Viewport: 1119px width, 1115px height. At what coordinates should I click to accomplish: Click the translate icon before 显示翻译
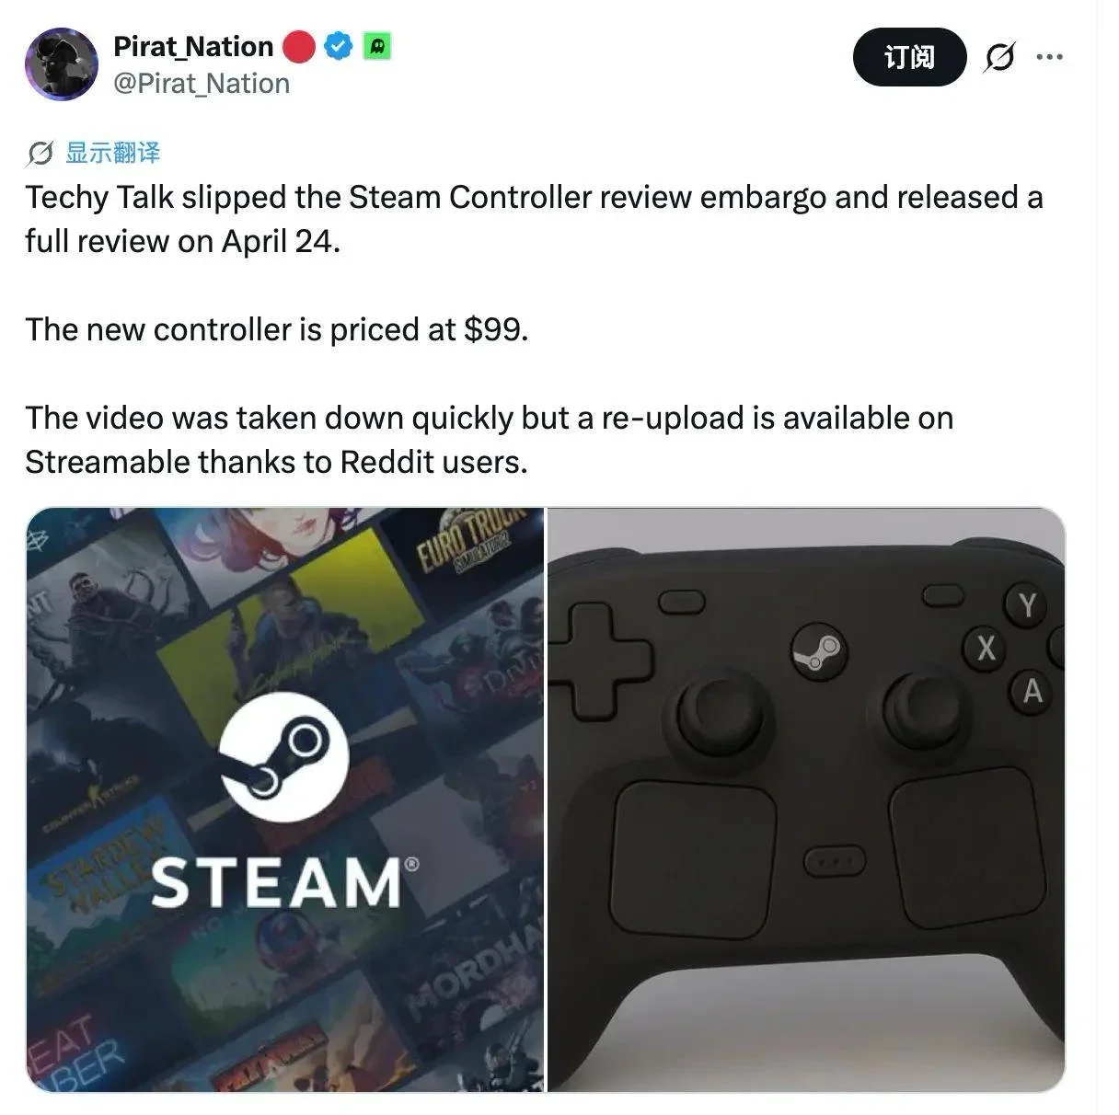[x=40, y=153]
